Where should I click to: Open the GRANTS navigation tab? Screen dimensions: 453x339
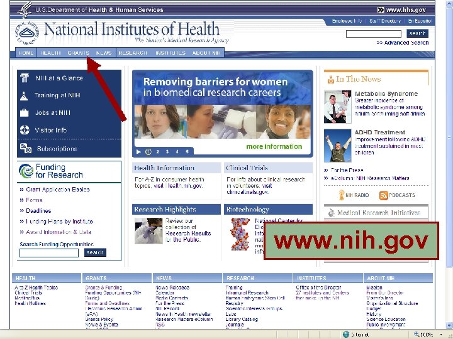pos(78,53)
